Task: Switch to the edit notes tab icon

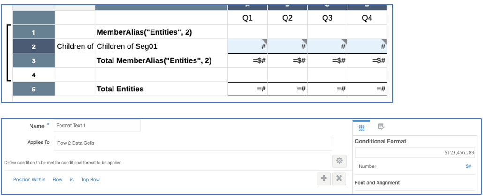Action: pos(381,127)
